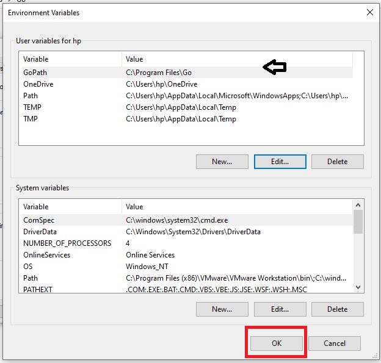Select the Path variable in user variables

187,96
